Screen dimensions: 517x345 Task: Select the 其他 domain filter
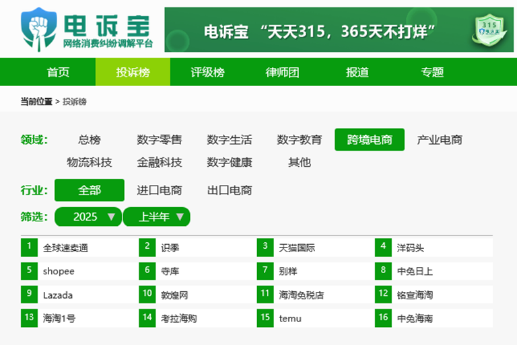[x=300, y=162]
